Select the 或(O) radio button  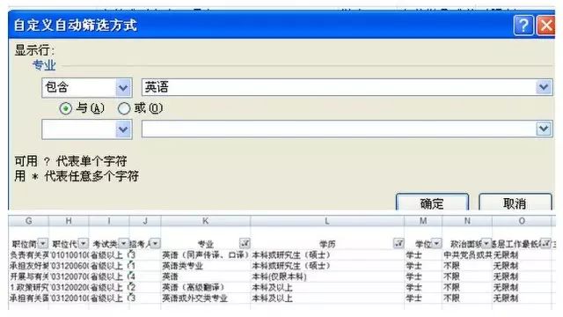[x=124, y=108]
